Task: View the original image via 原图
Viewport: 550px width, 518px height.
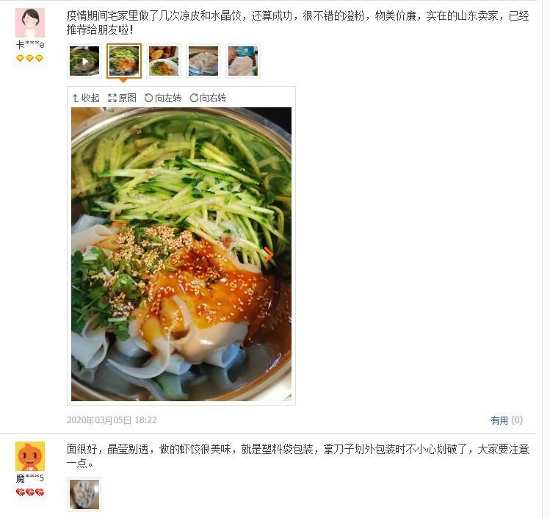Action: (122, 98)
